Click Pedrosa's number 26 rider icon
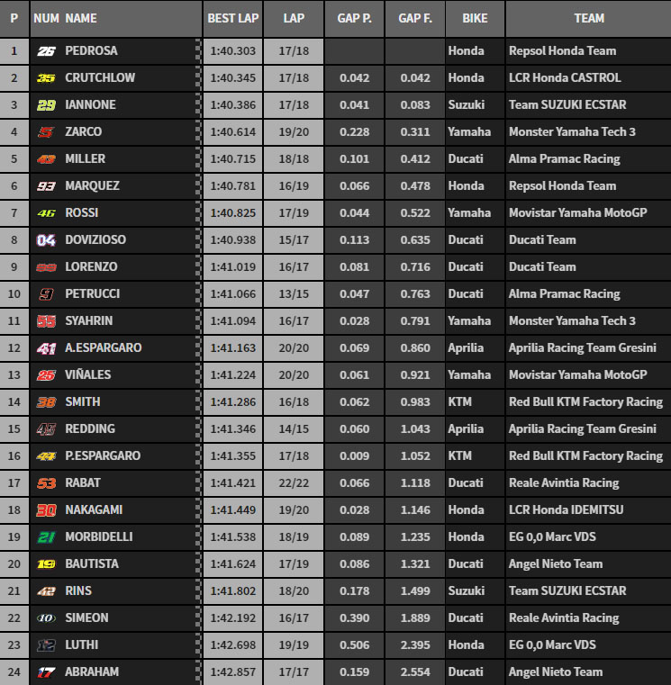Viewport: 671px width, 685px height. [46, 51]
